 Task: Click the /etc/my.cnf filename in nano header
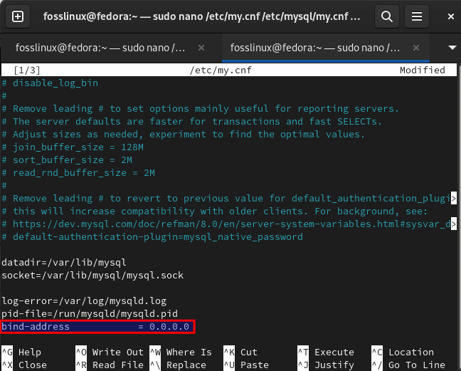[221, 70]
